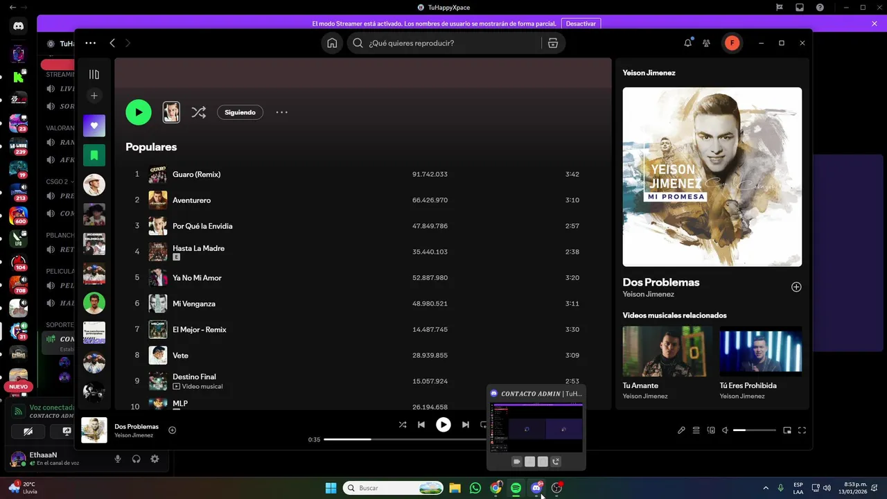Disable Streamer mode with Desactivar
This screenshot has width=887, height=499.
[581, 24]
